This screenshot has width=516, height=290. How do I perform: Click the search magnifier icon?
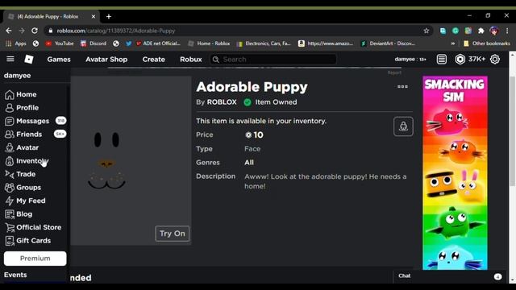point(216,60)
